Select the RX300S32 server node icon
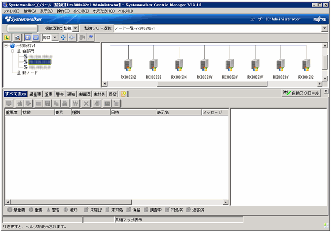Screen dimensions: 331x232 tap(127, 65)
